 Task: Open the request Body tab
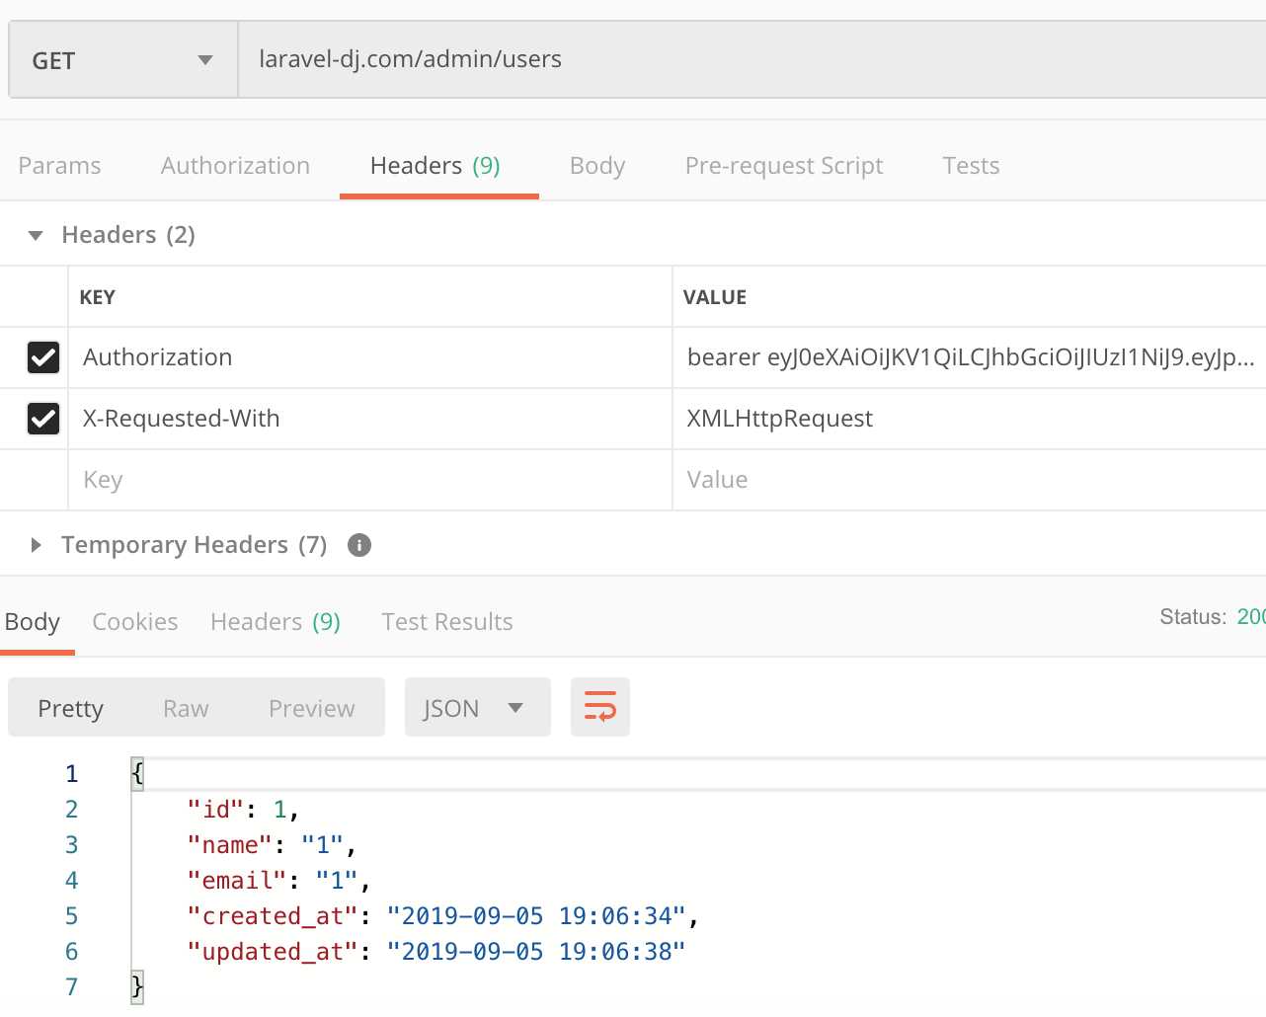click(x=597, y=166)
